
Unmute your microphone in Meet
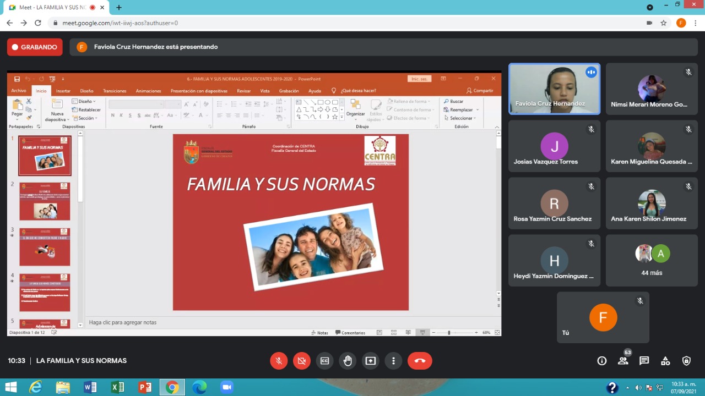tap(279, 361)
